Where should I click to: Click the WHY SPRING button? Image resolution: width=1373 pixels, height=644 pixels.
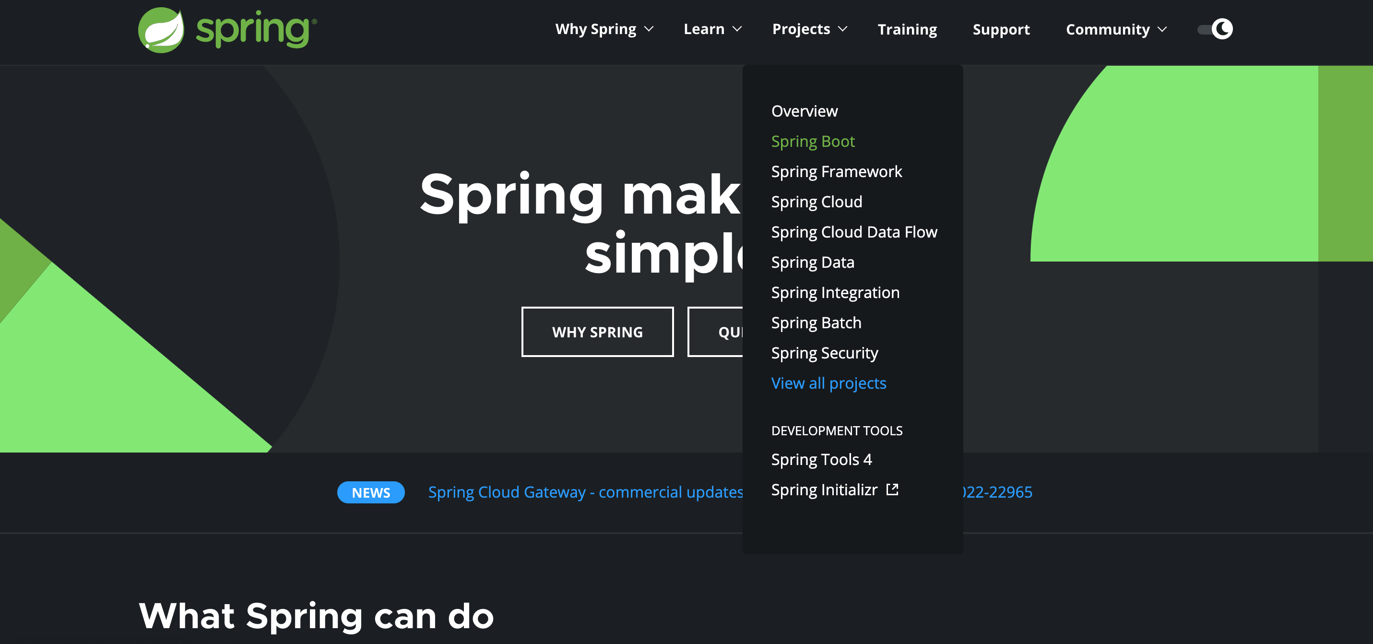[597, 332]
